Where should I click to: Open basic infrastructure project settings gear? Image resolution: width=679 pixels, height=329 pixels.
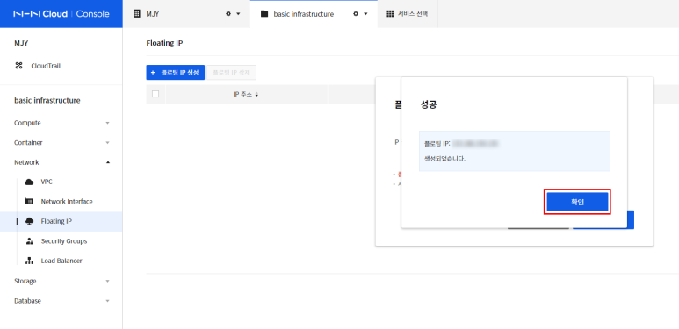356,14
